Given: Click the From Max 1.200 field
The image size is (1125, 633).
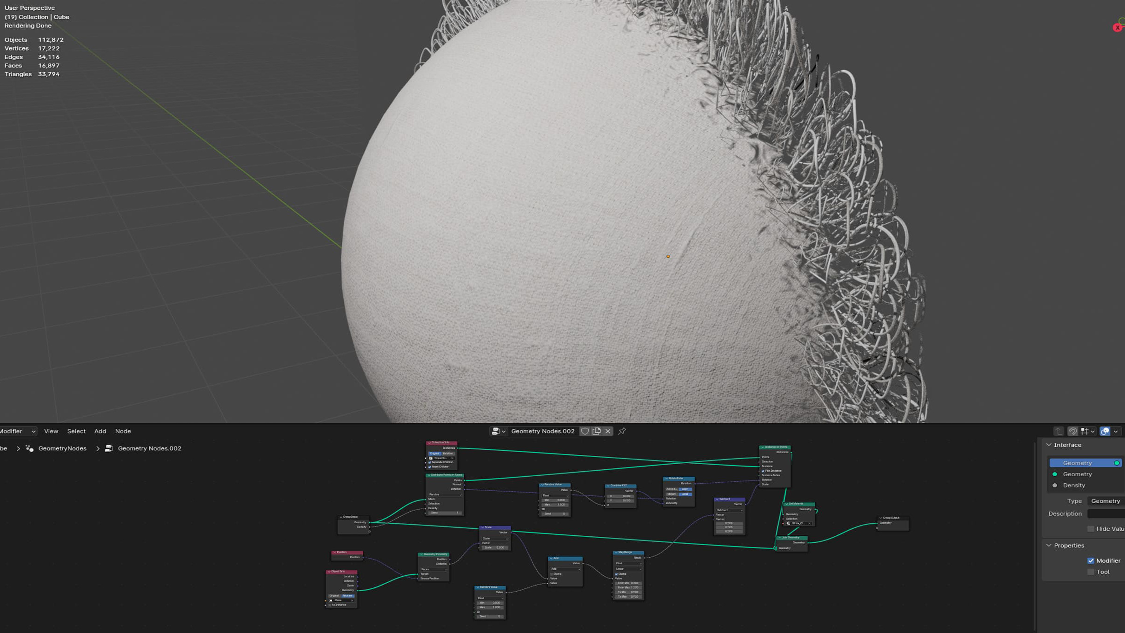Looking at the screenshot, I should tap(629, 587).
